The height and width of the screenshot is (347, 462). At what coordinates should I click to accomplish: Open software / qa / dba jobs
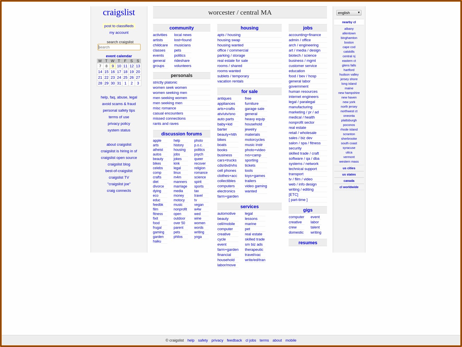[x=304, y=158]
